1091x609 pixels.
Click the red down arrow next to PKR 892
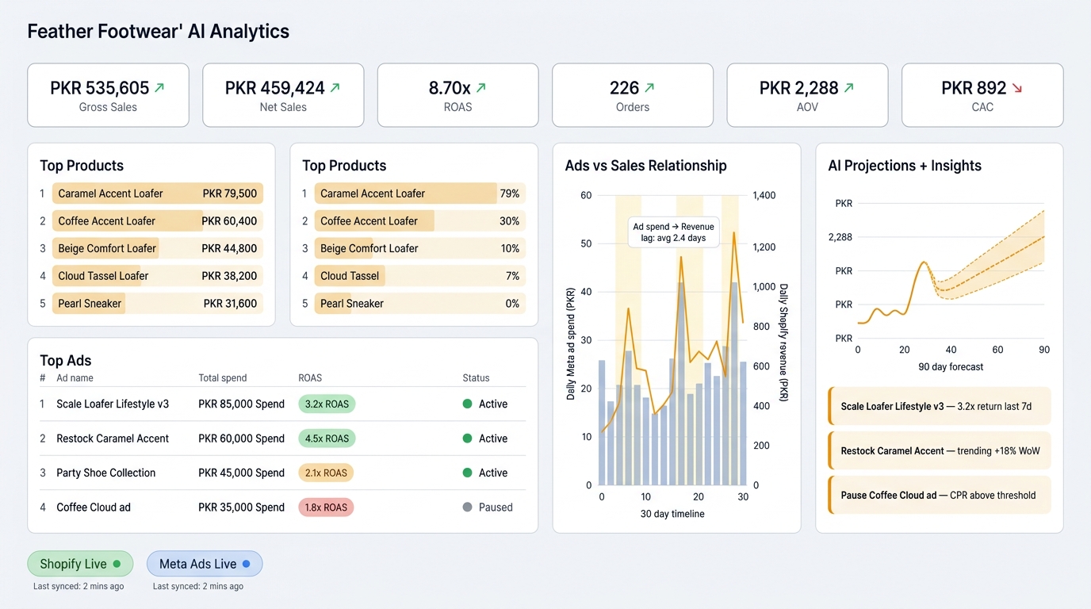(x=1017, y=88)
